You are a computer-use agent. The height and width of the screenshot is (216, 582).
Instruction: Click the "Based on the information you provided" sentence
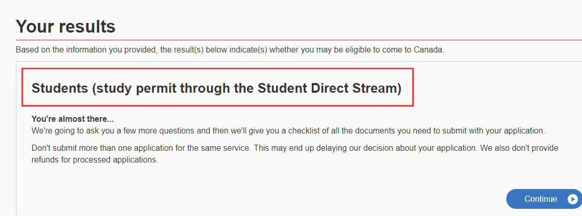(230, 50)
